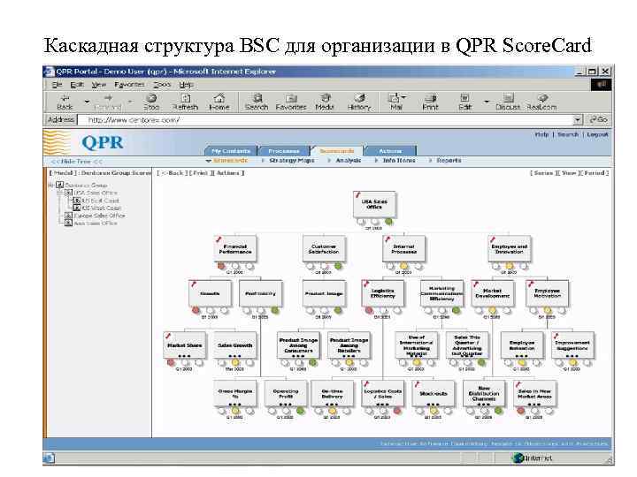Click the Stop toolbar icon
637x477 pixels.
pyautogui.click(x=151, y=102)
